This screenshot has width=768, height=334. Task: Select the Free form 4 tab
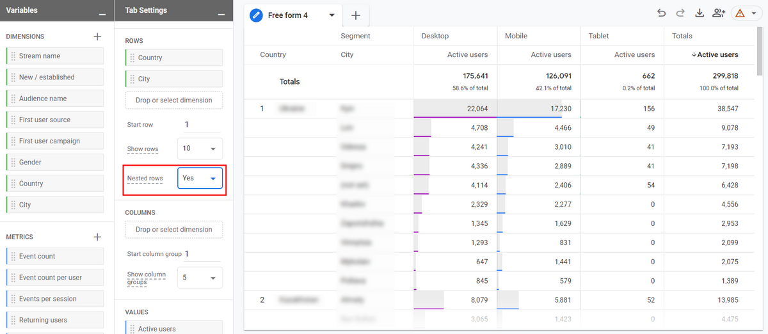click(x=287, y=15)
